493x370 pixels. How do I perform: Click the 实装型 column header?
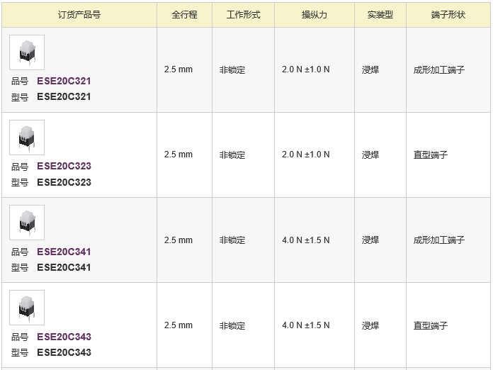[x=380, y=15]
